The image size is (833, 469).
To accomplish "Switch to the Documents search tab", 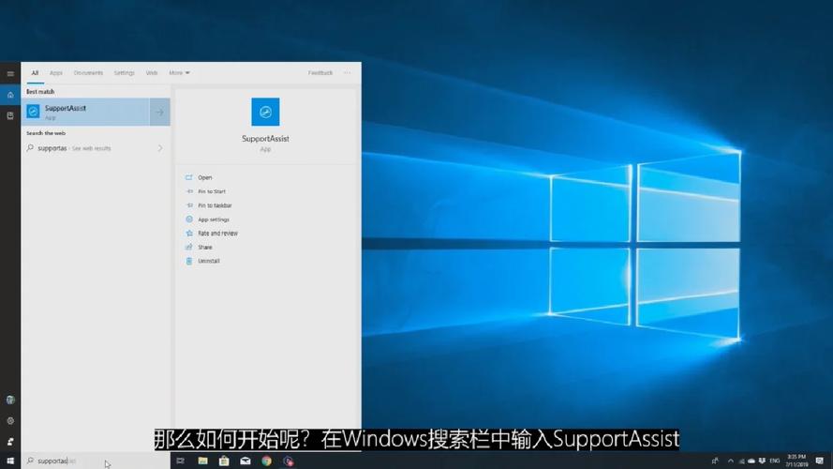I will click(x=88, y=73).
